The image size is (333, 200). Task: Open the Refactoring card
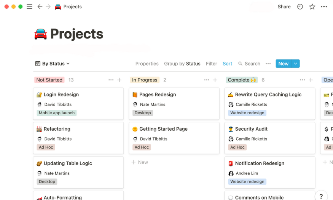[78, 138]
